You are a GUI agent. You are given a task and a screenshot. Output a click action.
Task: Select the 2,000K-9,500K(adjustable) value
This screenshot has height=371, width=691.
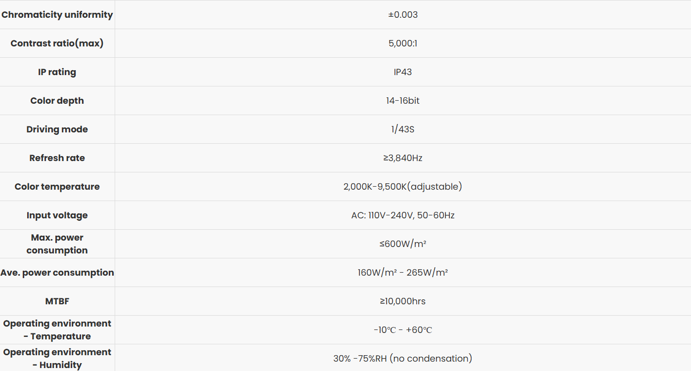point(403,187)
